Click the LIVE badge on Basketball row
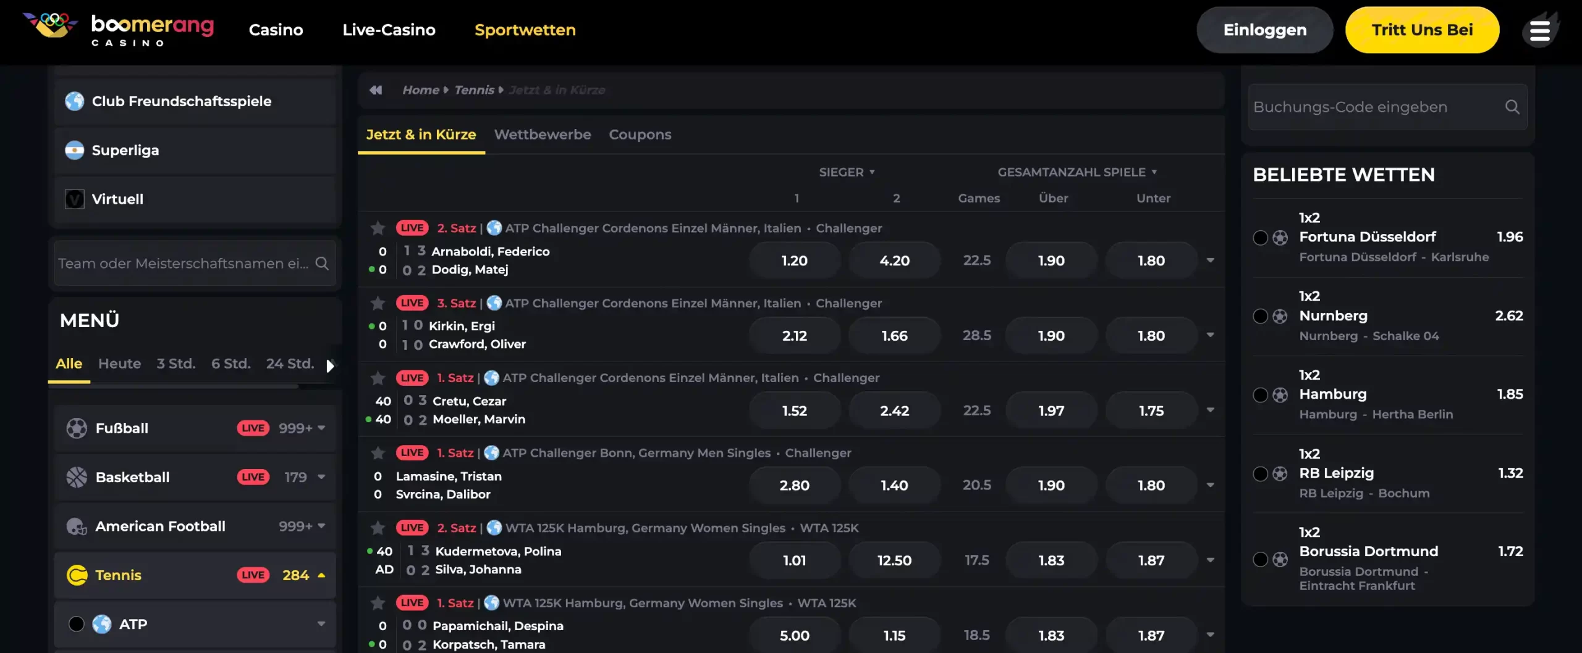The width and height of the screenshot is (1582, 653). coord(253,477)
